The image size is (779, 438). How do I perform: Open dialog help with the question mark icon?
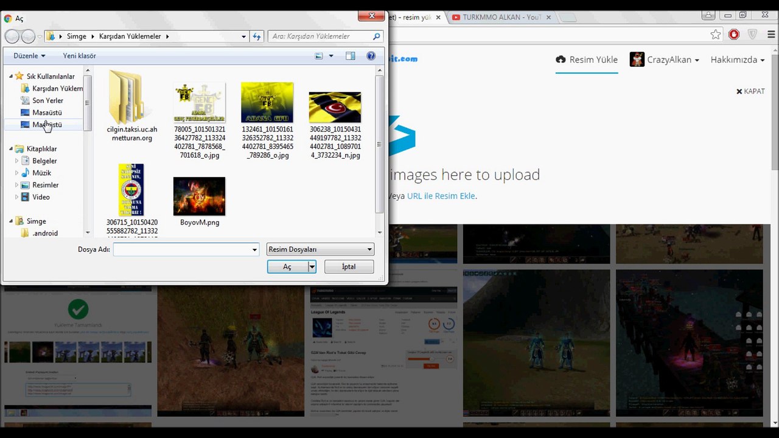371,56
